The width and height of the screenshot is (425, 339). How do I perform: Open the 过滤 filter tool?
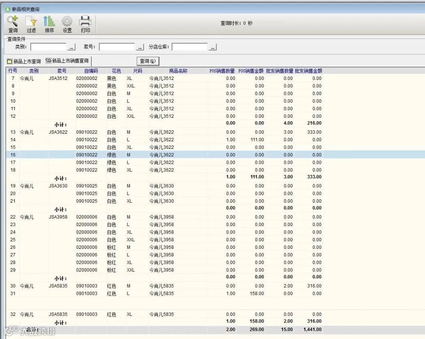point(31,24)
